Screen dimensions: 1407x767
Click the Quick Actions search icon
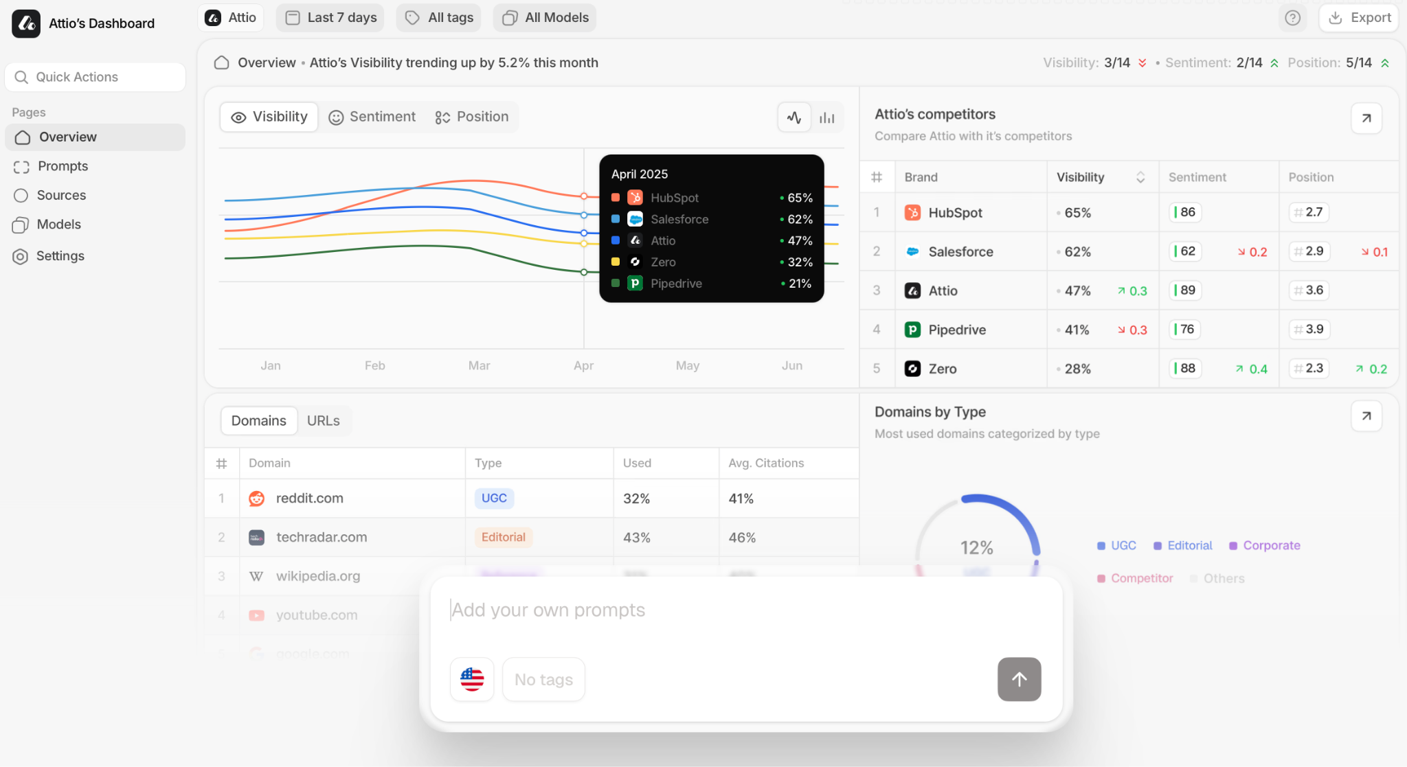click(21, 77)
